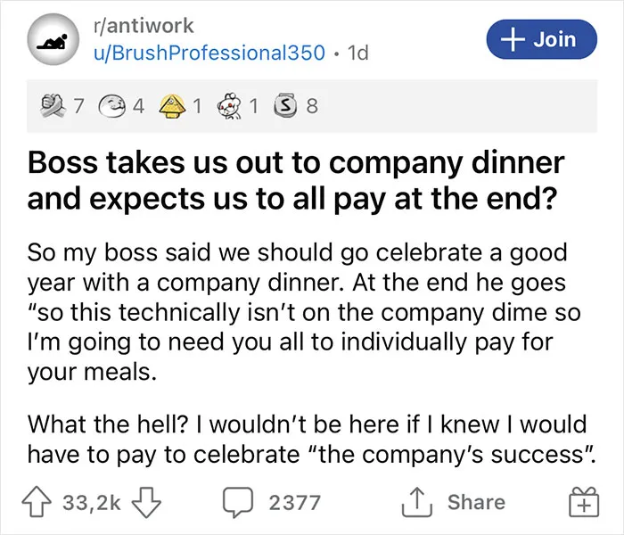Click the r/antiwork subreddit avatar
This screenshot has height=535, width=624.
[53, 39]
